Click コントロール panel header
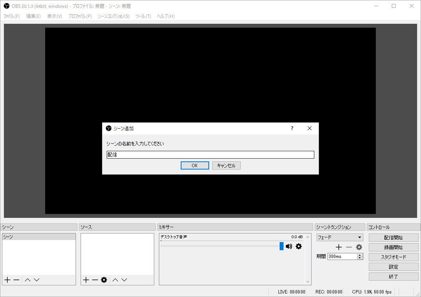This screenshot has height=297, width=421. (394, 227)
